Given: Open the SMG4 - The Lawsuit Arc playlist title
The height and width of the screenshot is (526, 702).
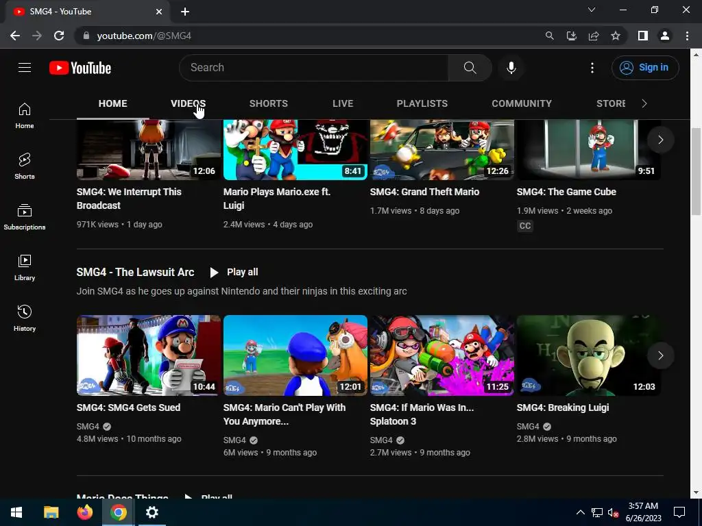Looking at the screenshot, I should pos(135,273).
